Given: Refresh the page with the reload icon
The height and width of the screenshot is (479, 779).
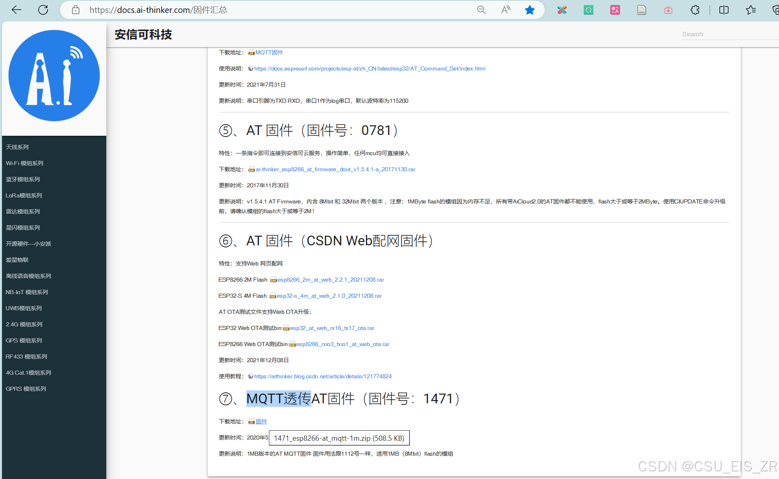Looking at the screenshot, I should tap(43, 10).
